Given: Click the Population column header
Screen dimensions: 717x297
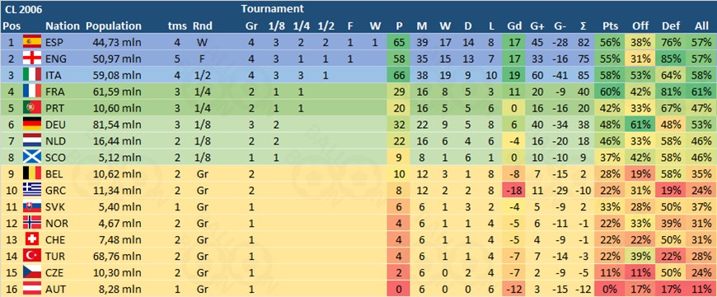Looking at the screenshot, I should tap(114, 26).
